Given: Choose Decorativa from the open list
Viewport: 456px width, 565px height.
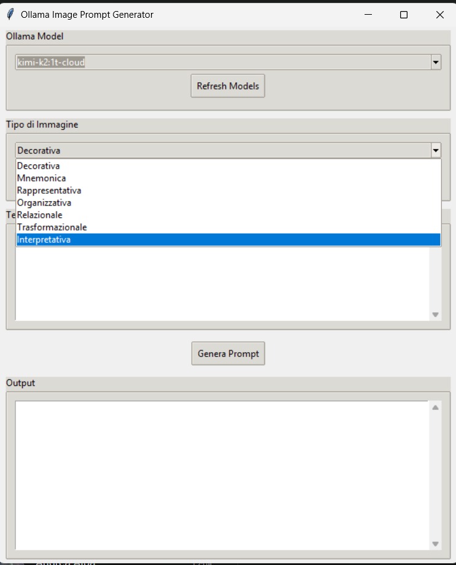Looking at the screenshot, I should [38, 166].
